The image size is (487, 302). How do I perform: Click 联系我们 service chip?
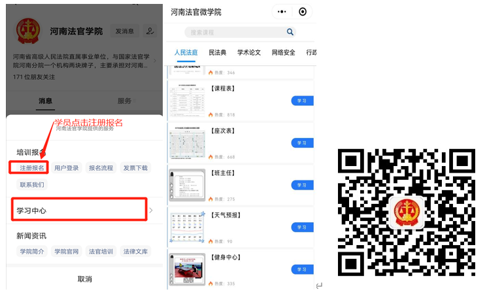[x=31, y=185]
